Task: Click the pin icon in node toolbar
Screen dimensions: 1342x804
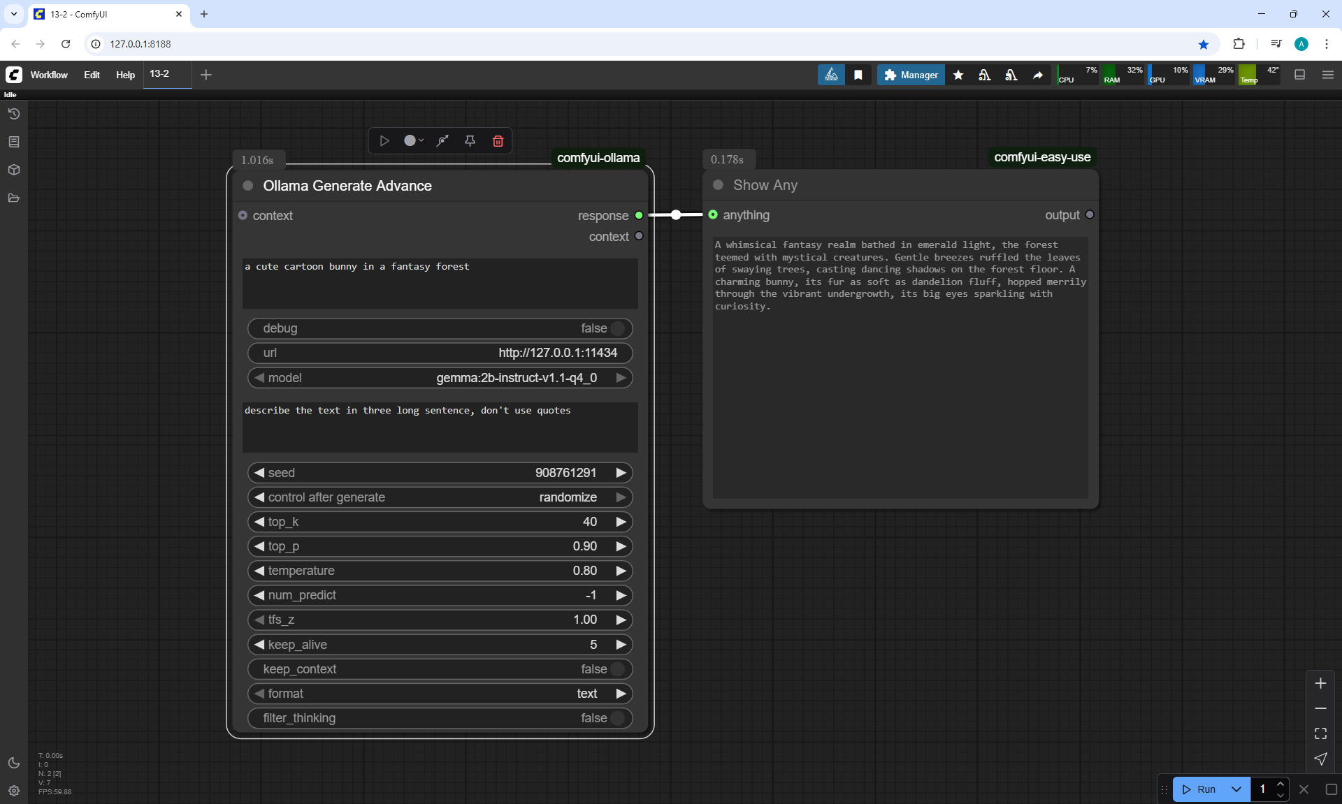Action: tap(470, 141)
